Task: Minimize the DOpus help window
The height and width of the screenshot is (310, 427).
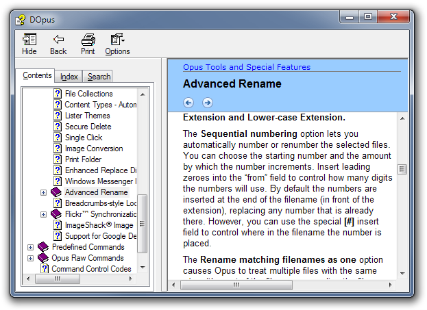Action: click(350, 16)
